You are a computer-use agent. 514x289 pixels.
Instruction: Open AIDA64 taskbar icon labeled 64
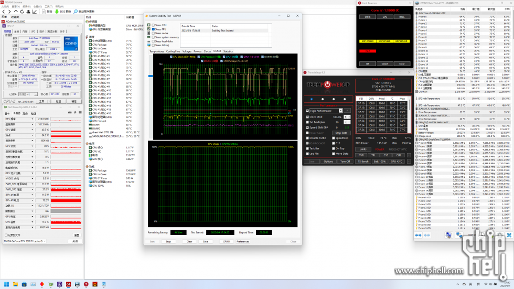pos(68,284)
